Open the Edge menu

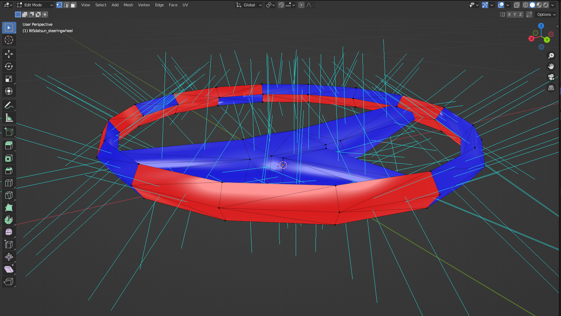[159, 5]
